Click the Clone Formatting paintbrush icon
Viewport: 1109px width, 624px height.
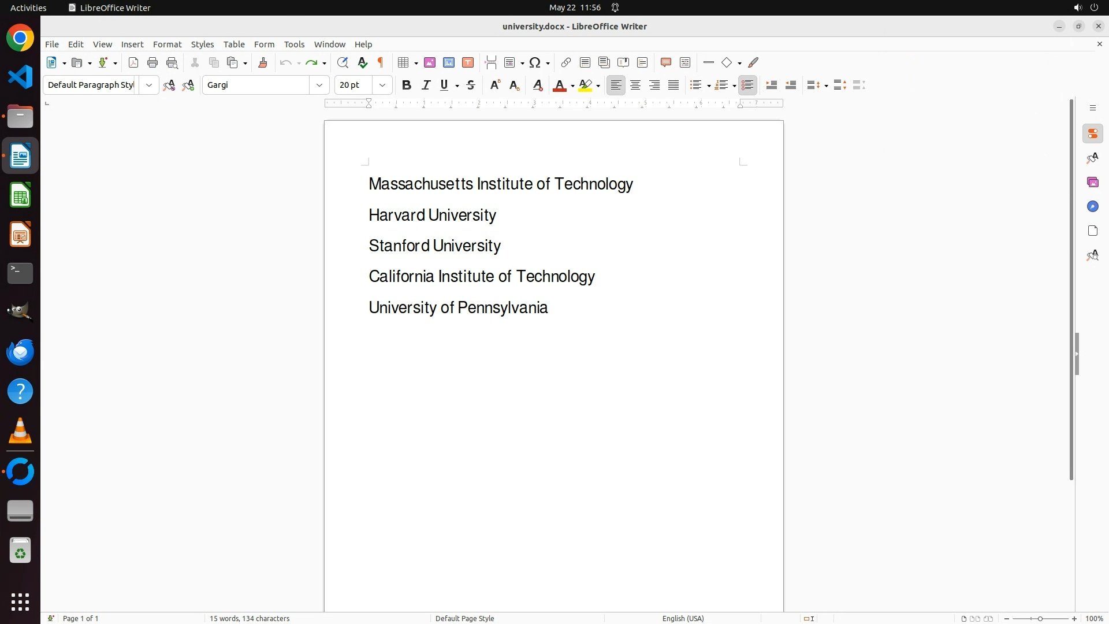click(263, 63)
